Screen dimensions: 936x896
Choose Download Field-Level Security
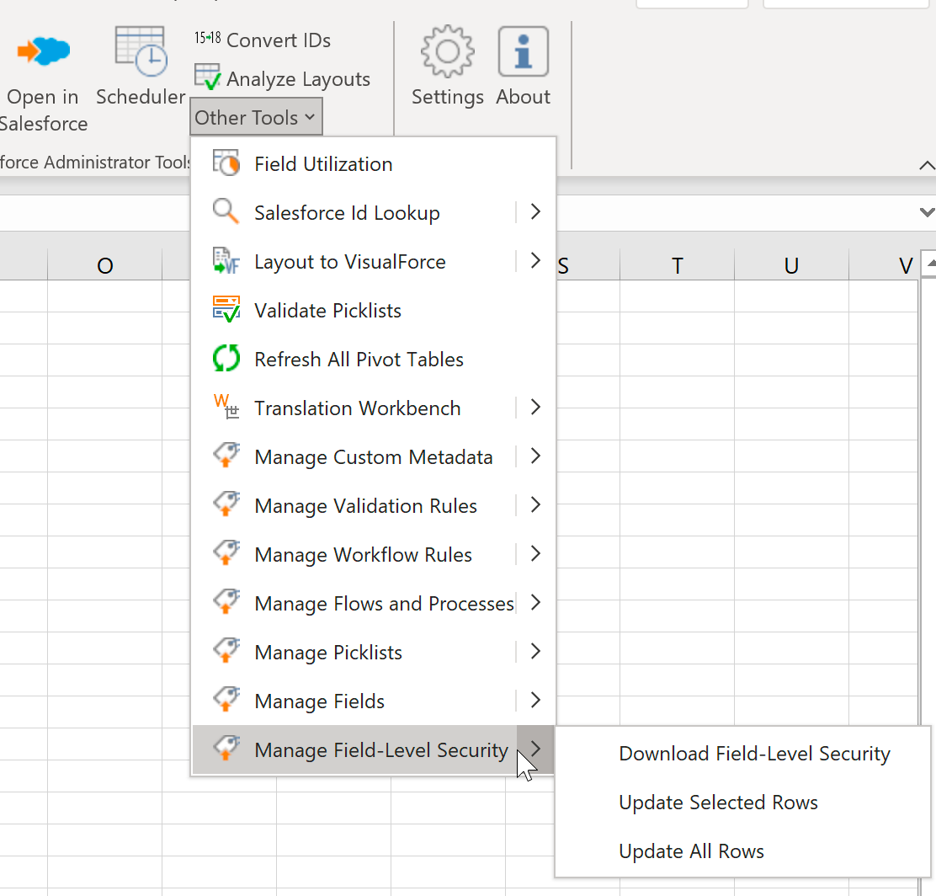[x=754, y=754]
